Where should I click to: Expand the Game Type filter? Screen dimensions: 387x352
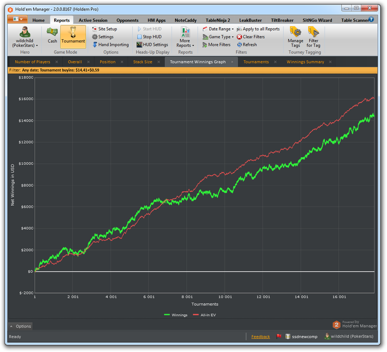click(218, 37)
